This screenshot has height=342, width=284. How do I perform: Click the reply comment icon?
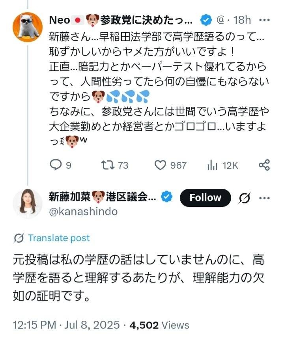tap(56, 165)
